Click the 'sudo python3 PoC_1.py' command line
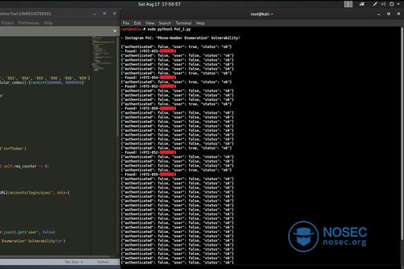 tap(169, 29)
